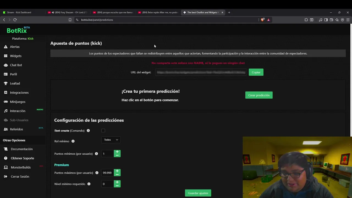This screenshot has height=198, width=352.
Task: Decrease Puntos máximos with minus button
Action: click(x=117, y=174)
